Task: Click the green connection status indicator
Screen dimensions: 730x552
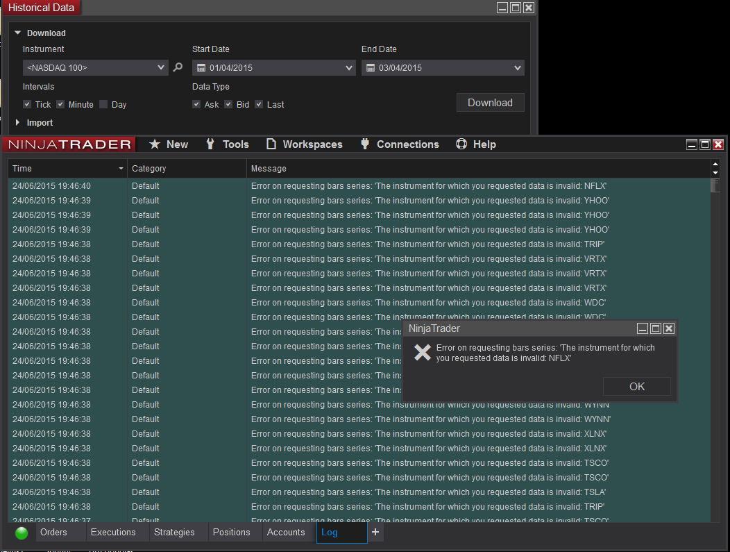Action: point(22,533)
